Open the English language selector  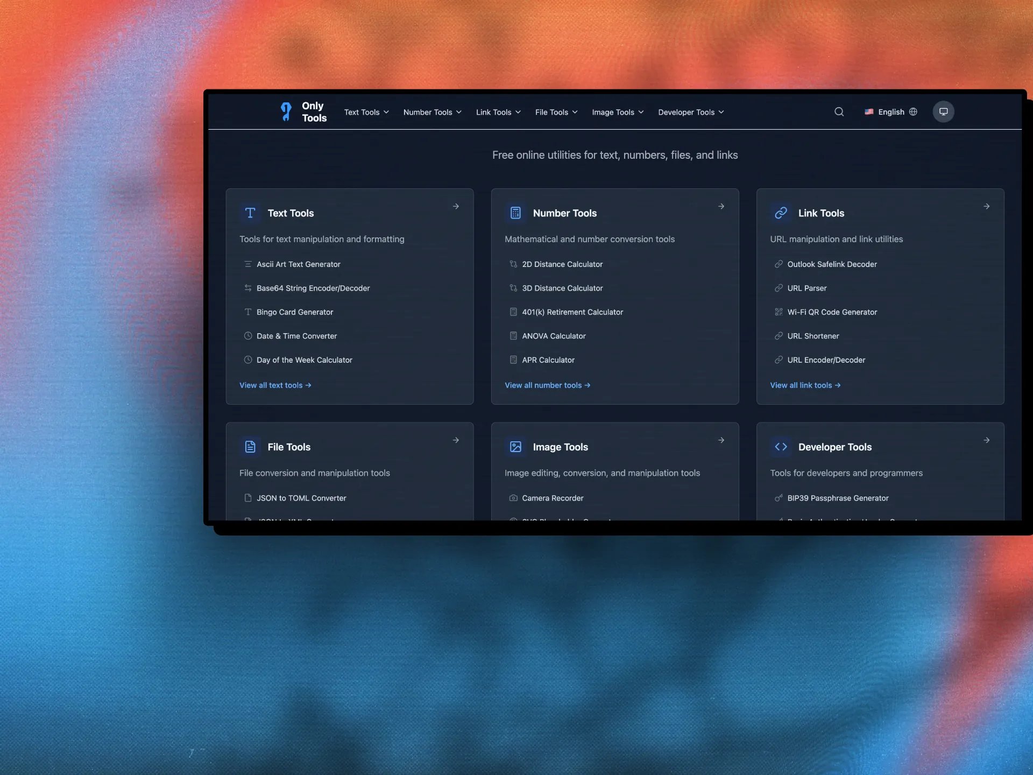pos(890,112)
